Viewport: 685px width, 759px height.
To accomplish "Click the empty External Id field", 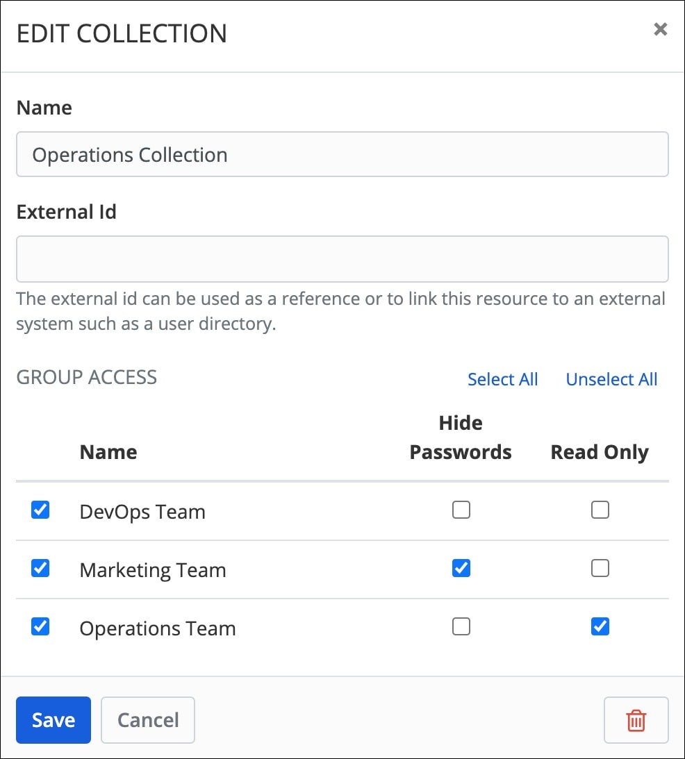I will pos(342,258).
